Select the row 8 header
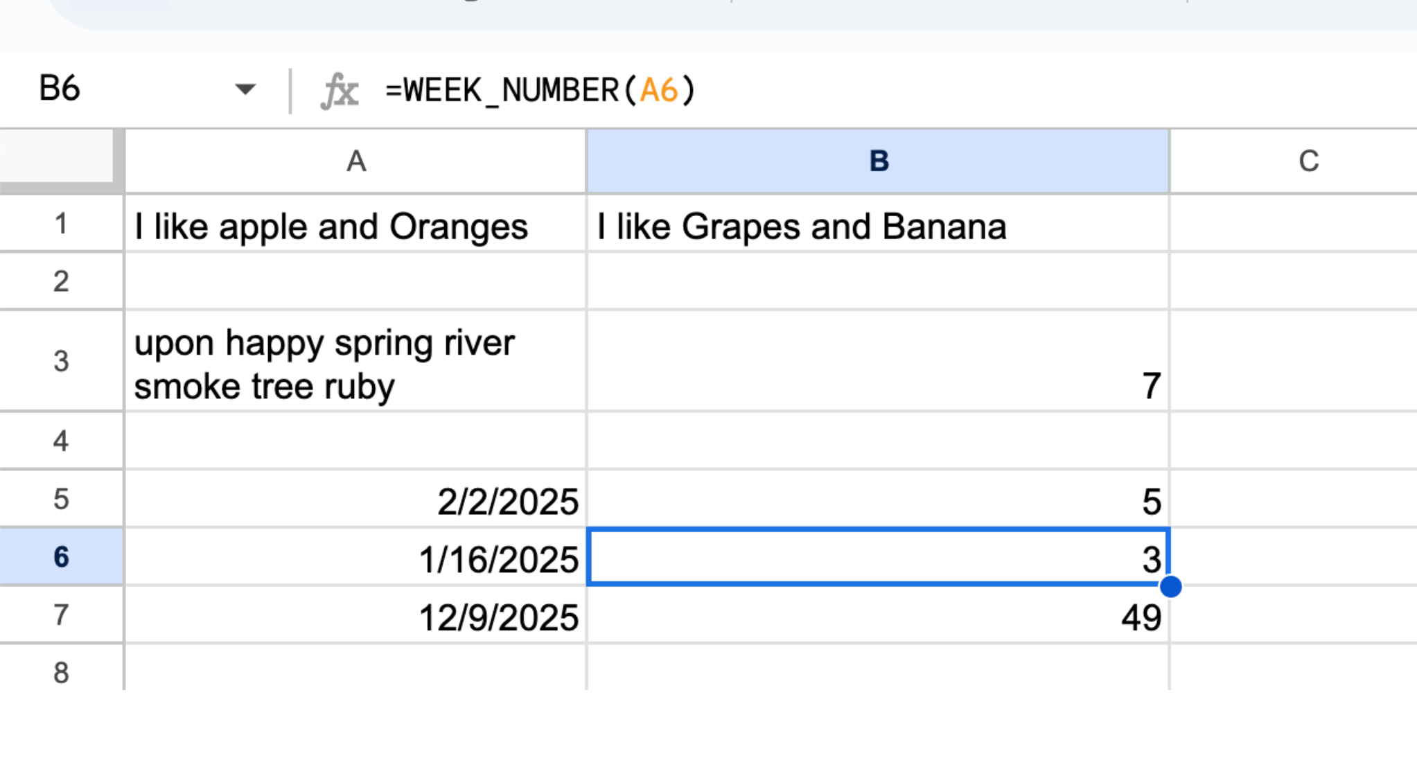1417x767 pixels. point(61,671)
